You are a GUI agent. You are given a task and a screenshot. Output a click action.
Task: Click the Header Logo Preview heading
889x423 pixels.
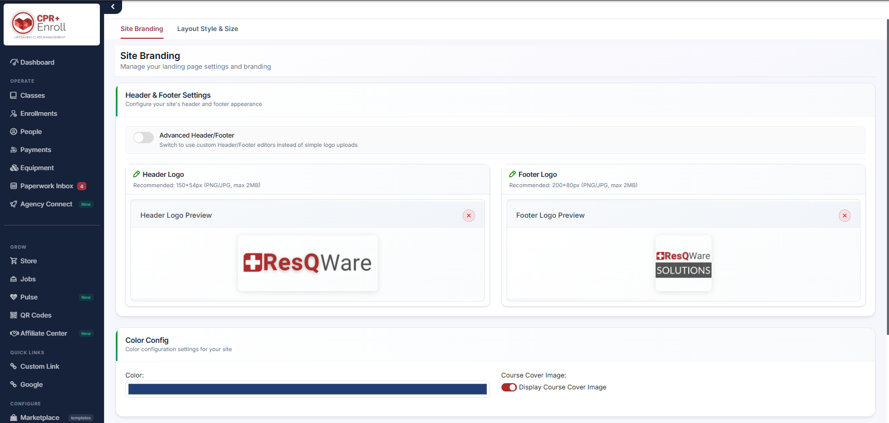(x=176, y=215)
